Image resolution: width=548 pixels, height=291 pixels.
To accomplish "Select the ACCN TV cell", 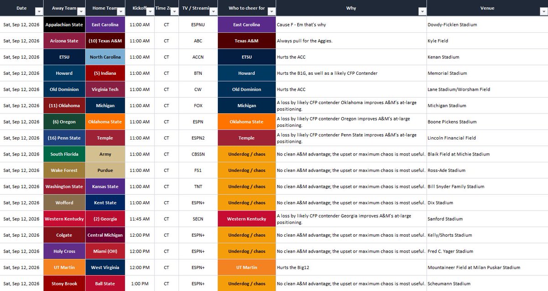I will click(198, 57).
